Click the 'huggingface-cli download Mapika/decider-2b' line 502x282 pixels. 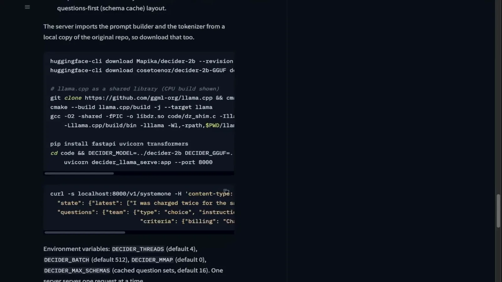click(142, 61)
